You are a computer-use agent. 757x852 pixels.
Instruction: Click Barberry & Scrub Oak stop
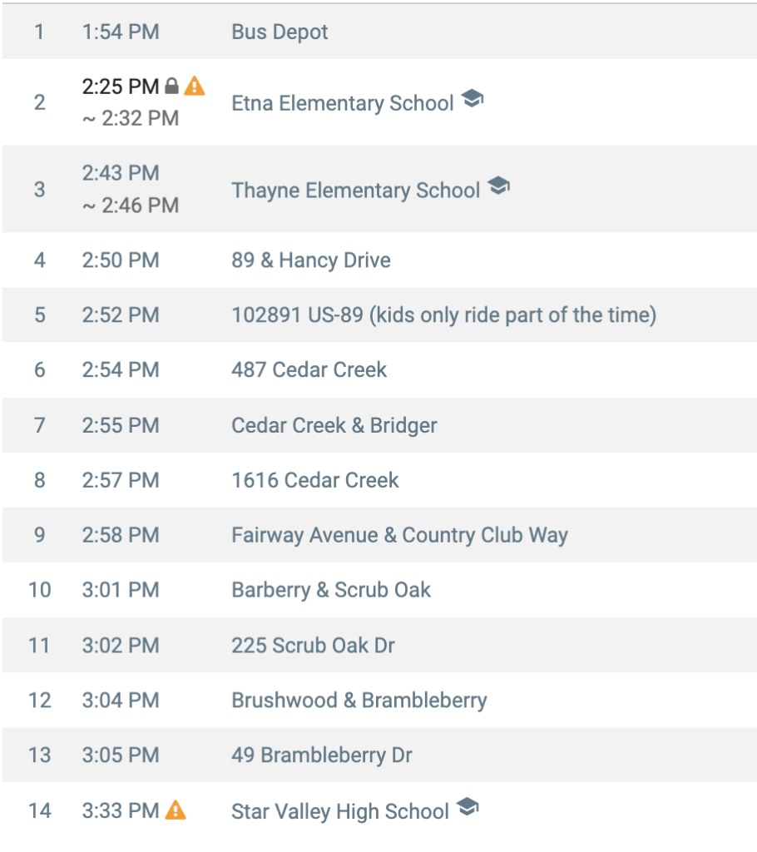pyautogui.click(x=331, y=590)
